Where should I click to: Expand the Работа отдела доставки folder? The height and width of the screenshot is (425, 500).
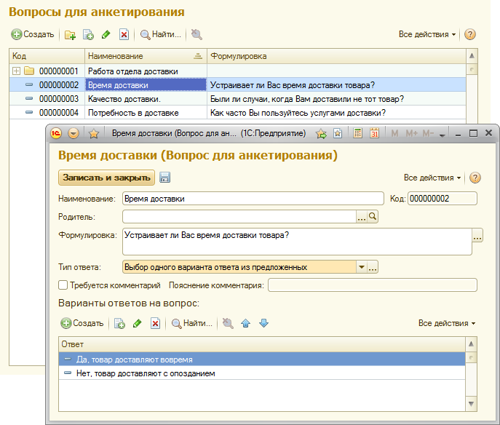16,71
